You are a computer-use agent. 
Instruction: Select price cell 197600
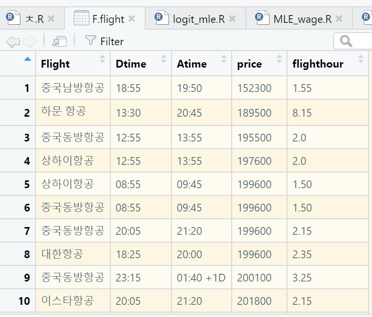click(259, 161)
